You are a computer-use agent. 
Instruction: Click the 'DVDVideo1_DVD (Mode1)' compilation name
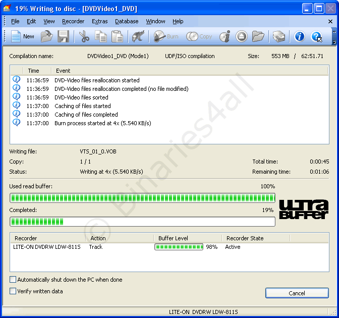(x=118, y=56)
